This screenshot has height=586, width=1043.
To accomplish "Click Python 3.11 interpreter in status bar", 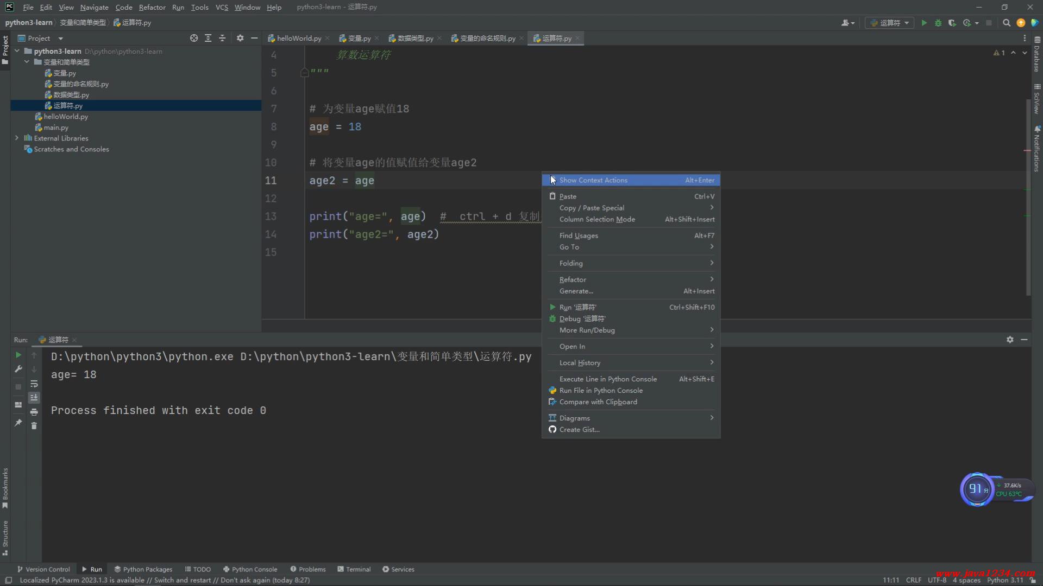I will [x=1004, y=580].
